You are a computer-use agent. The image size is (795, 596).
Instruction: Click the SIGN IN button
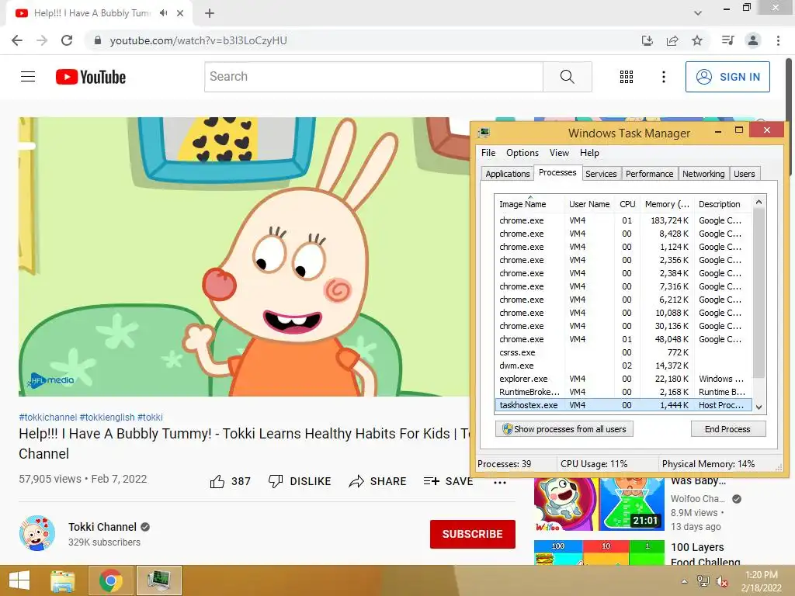(x=727, y=77)
